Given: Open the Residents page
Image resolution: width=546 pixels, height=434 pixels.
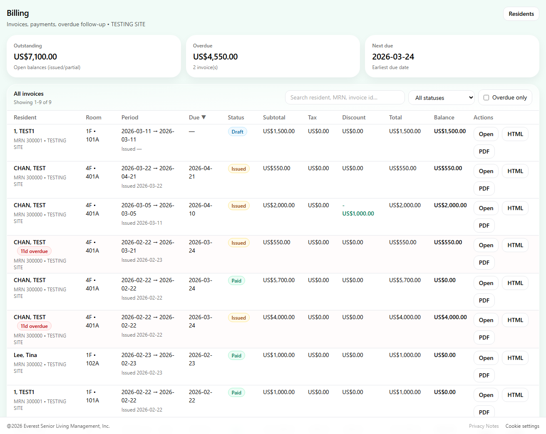Looking at the screenshot, I should pyautogui.click(x=521, y=14).
